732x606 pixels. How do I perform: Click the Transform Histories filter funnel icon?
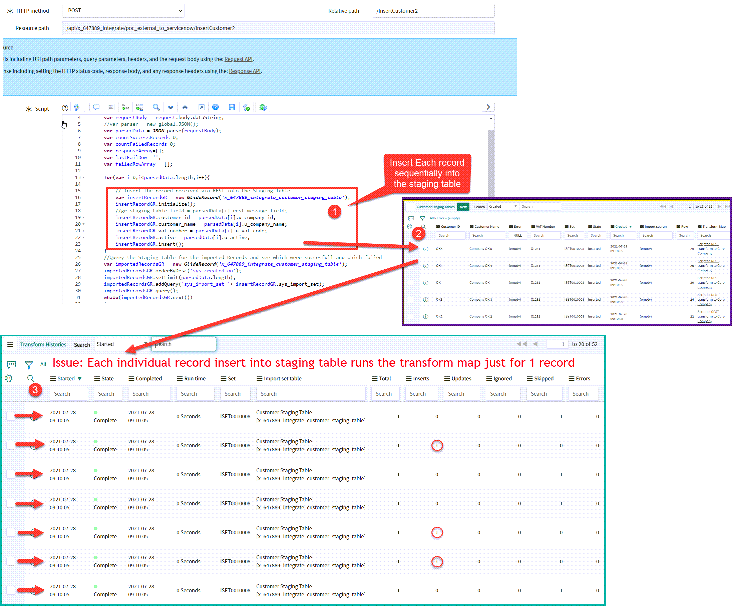point(29,365)
